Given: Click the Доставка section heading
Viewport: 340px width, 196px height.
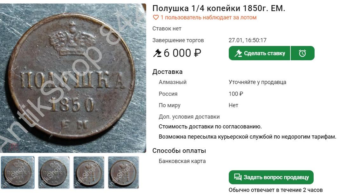Looking at the screenshot, I should click(x=167, y=72).
